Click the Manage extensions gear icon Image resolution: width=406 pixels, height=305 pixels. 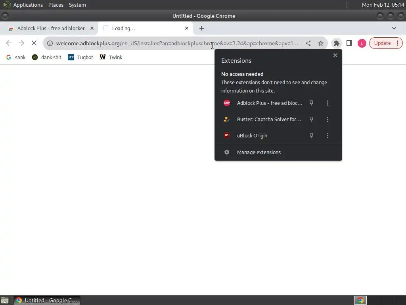226,152
